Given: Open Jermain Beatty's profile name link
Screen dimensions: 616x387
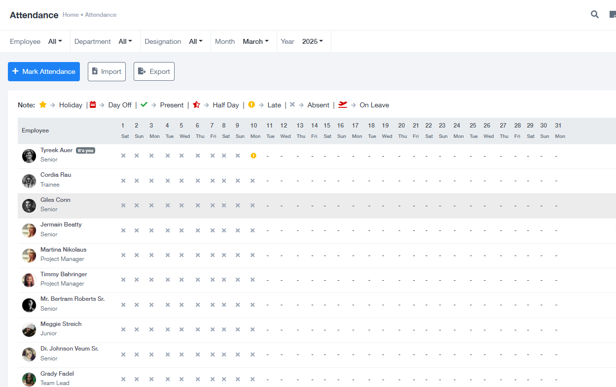Looking at the screenshot, I should tap(61, 225).
